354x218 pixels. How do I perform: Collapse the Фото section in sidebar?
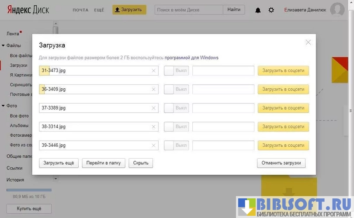3,106
